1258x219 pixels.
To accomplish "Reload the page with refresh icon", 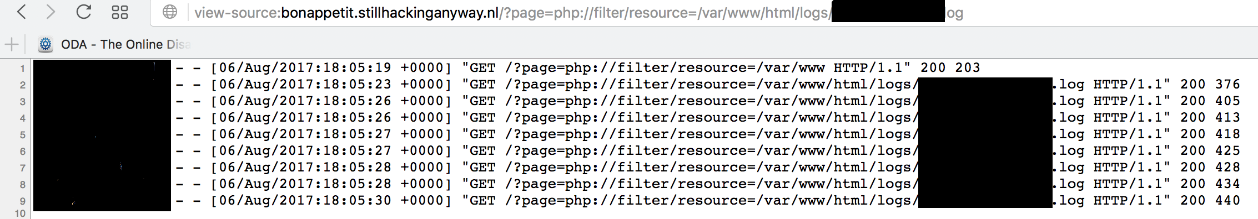I will [84, 12].
